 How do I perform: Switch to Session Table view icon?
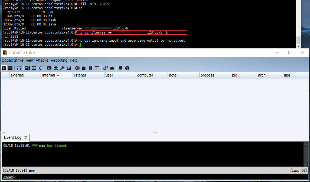coord(34,68)
